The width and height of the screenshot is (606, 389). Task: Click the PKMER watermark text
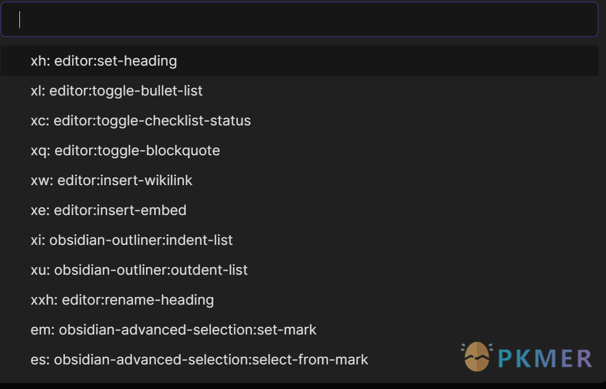[545, 358]
